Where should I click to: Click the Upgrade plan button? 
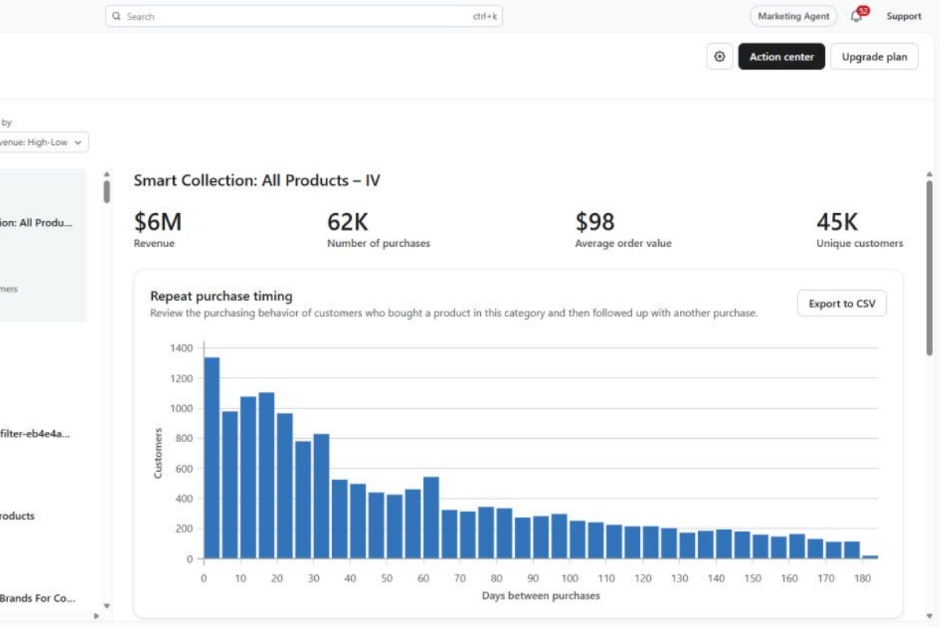coord(874,56)
